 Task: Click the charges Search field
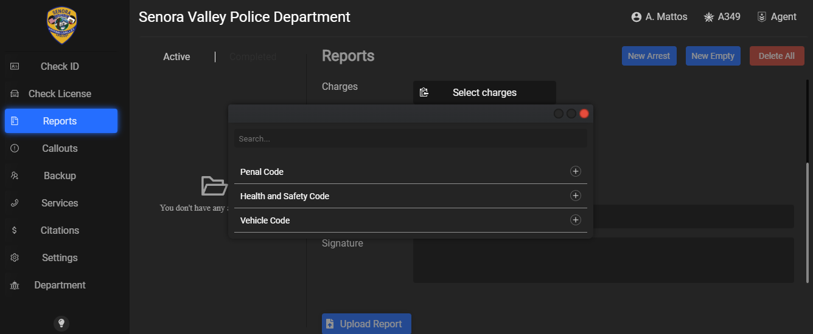(410, 138)
